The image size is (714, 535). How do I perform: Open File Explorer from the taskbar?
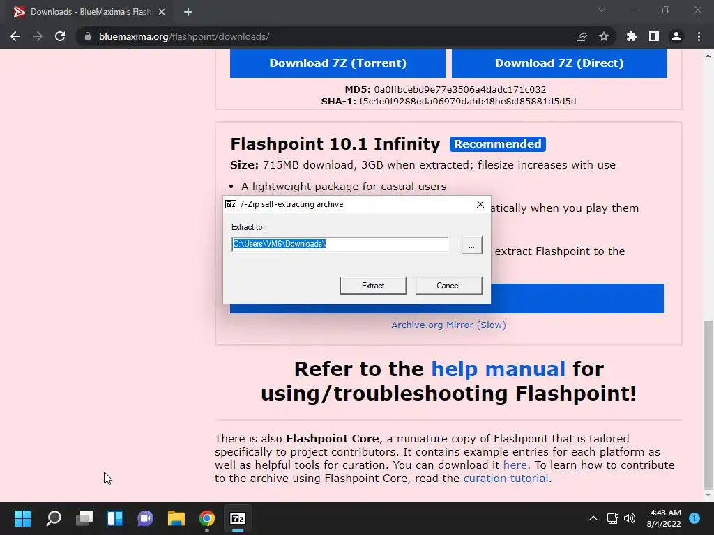176,518
